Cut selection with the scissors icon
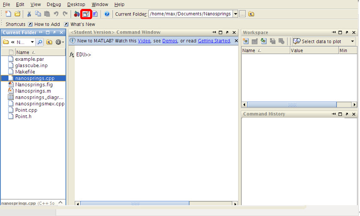Screen dimensions: 360x216 (29, 14)
